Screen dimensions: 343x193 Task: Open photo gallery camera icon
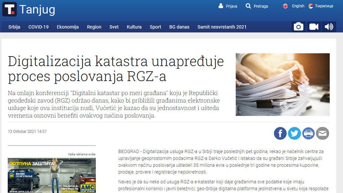point(299,27)
